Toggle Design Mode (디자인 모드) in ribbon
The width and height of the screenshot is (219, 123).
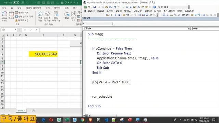(74, 16)
